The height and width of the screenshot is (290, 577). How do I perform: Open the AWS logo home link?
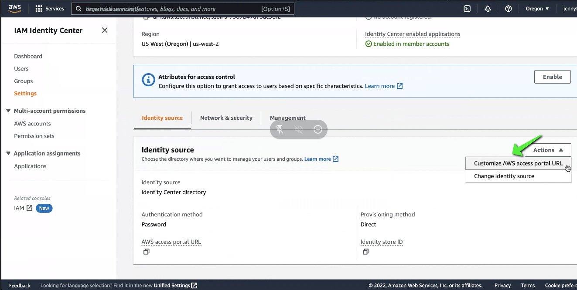[x=15, y=9]
